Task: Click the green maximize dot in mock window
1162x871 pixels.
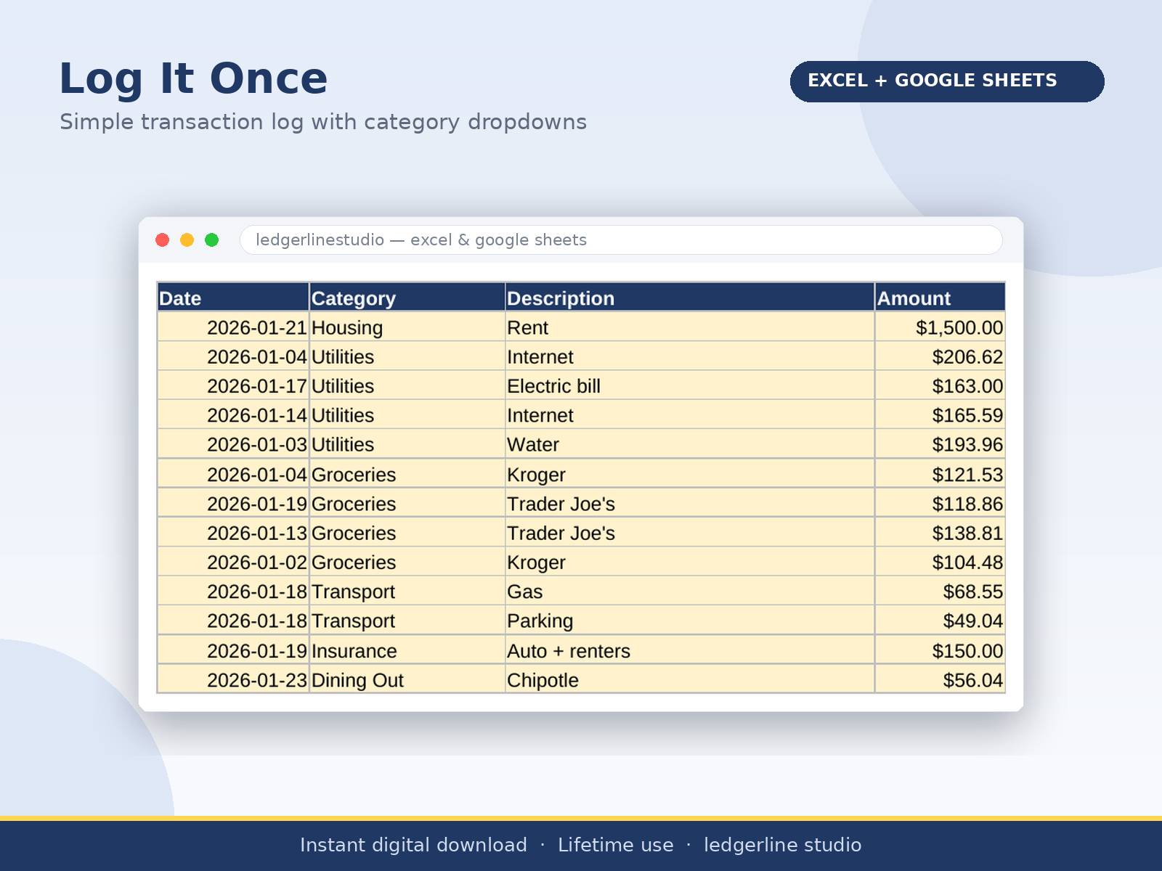Action: pyautogui.click(x=212, y=240)
